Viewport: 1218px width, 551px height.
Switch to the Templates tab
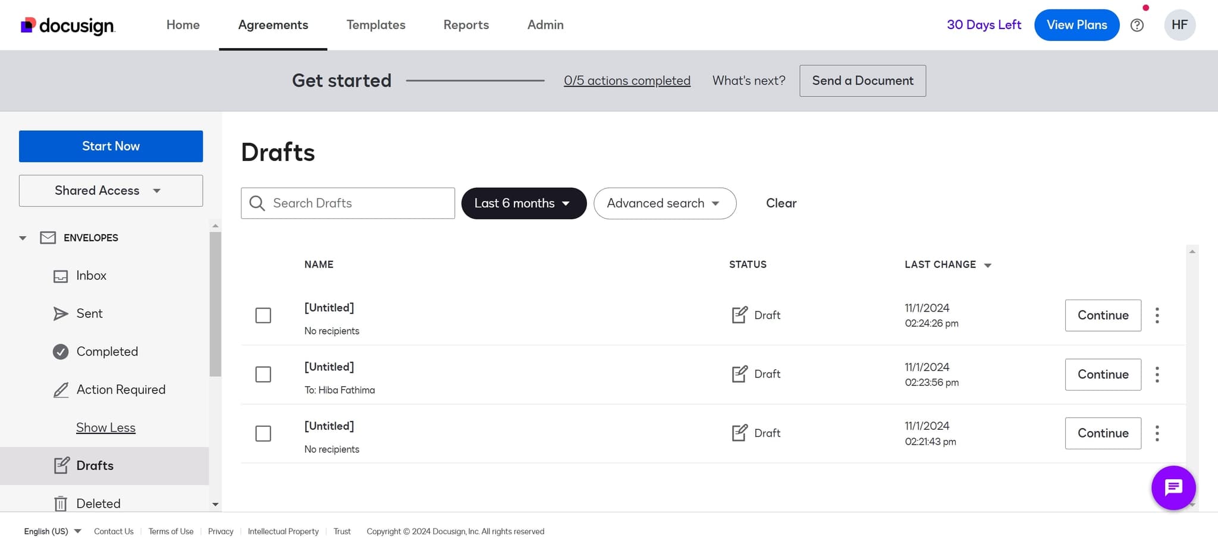pyautogui.click(x=375, y=25)
